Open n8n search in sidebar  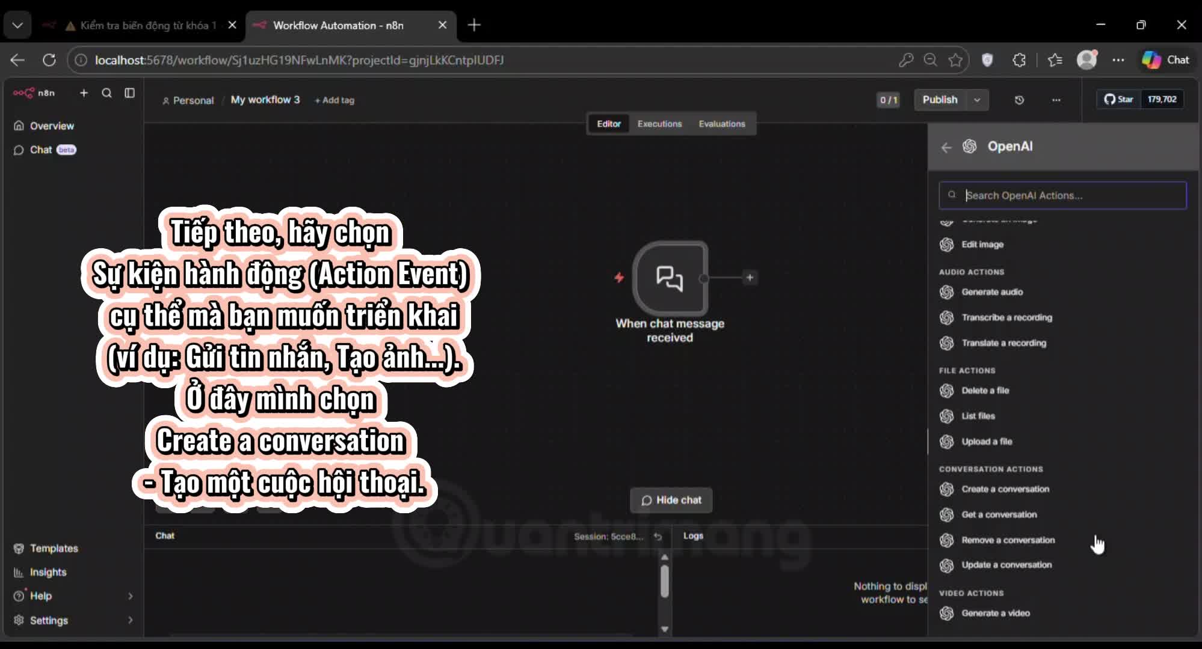[106, 93]
